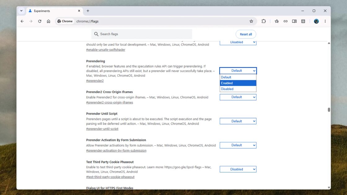Click the profile avatar icon
347x195 pixels.
(x=316, y=21)
